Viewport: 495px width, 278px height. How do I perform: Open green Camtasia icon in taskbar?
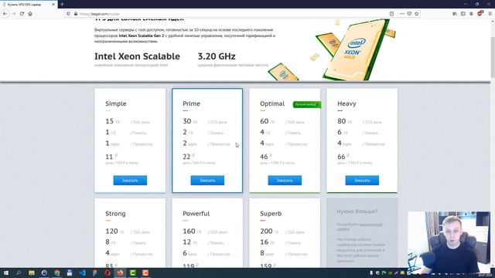(133, 273)
